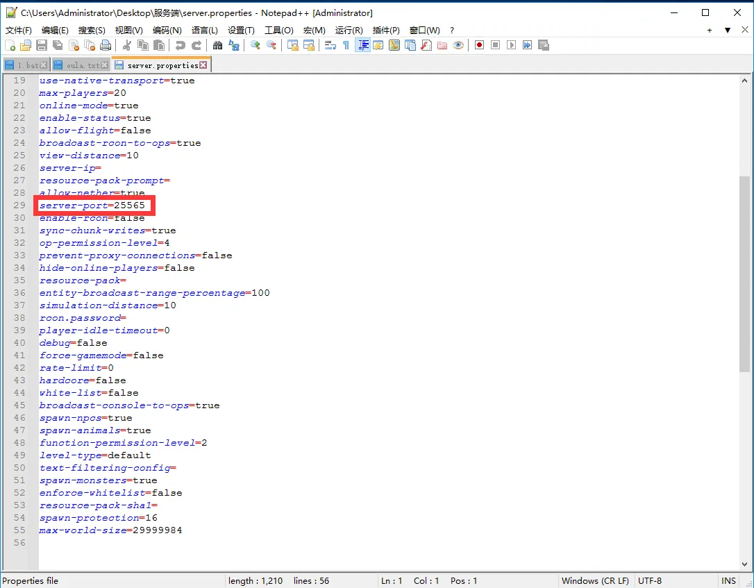Toggle the Word wrap toolbar button

pyautogui.click(x=330, y=45)
